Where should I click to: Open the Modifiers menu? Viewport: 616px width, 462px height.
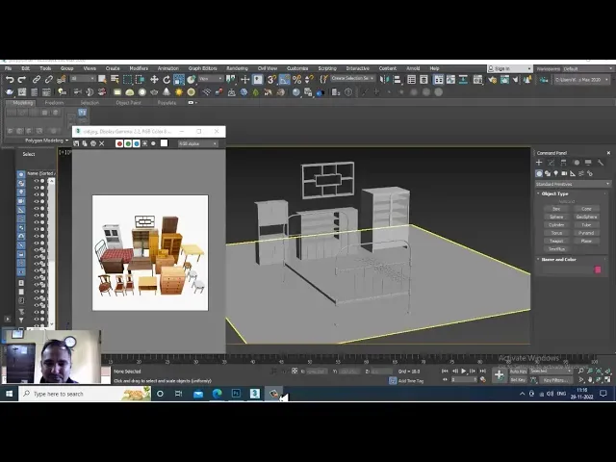(x=139, y=68)
